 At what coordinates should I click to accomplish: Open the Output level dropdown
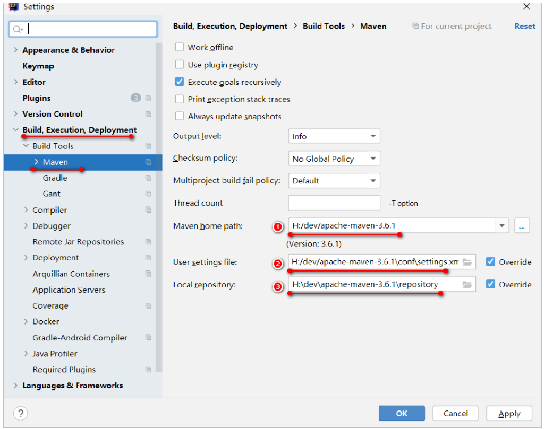click(x=334, y=136)
